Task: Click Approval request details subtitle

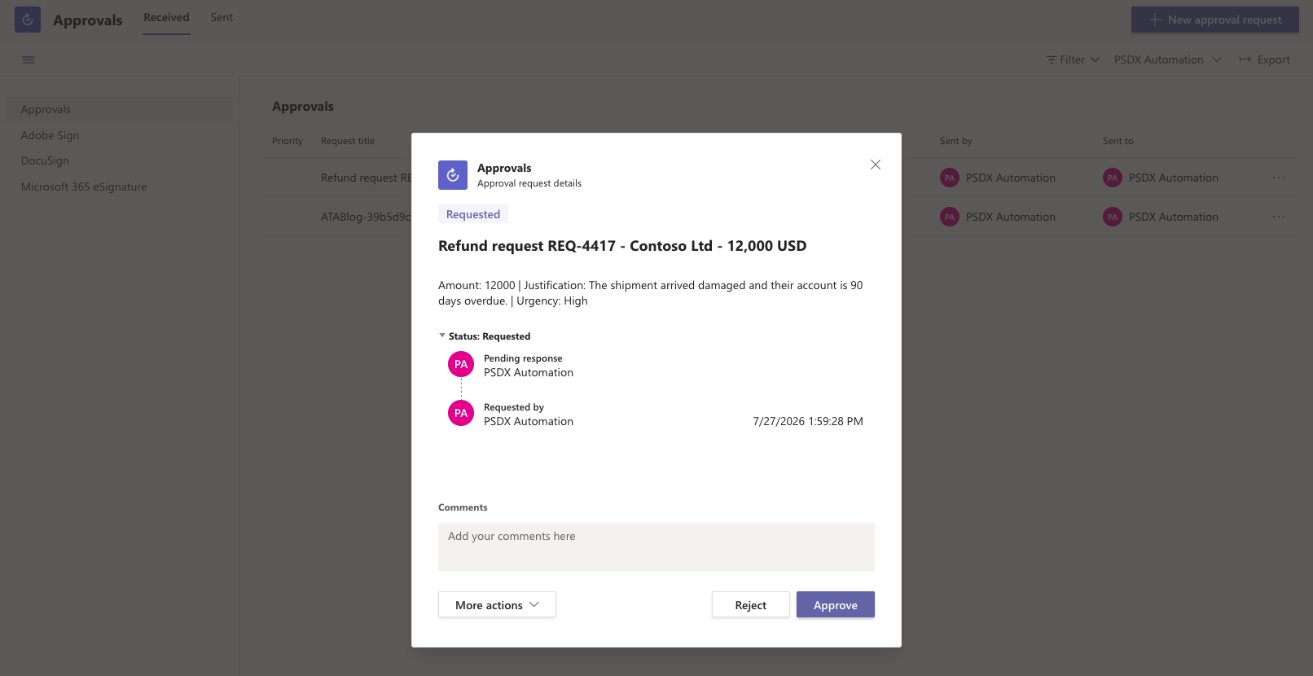Action: tap(529, 183)
